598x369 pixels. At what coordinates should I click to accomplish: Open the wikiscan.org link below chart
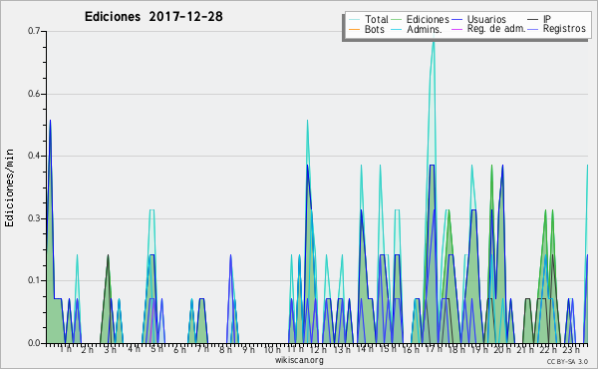[x=299, y=360]
